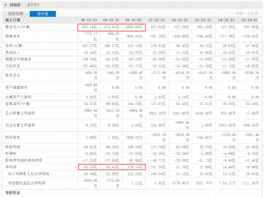This screenshot has width=264, height=197.
Task: Click the scroll-right arrow beside 13-12-31
Action: pyautogui.click(x=260, y=20)
